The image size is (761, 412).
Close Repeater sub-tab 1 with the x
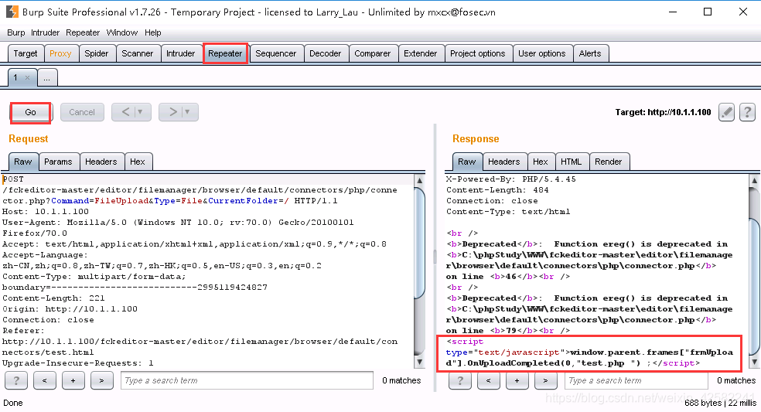[x=28, y=77]
